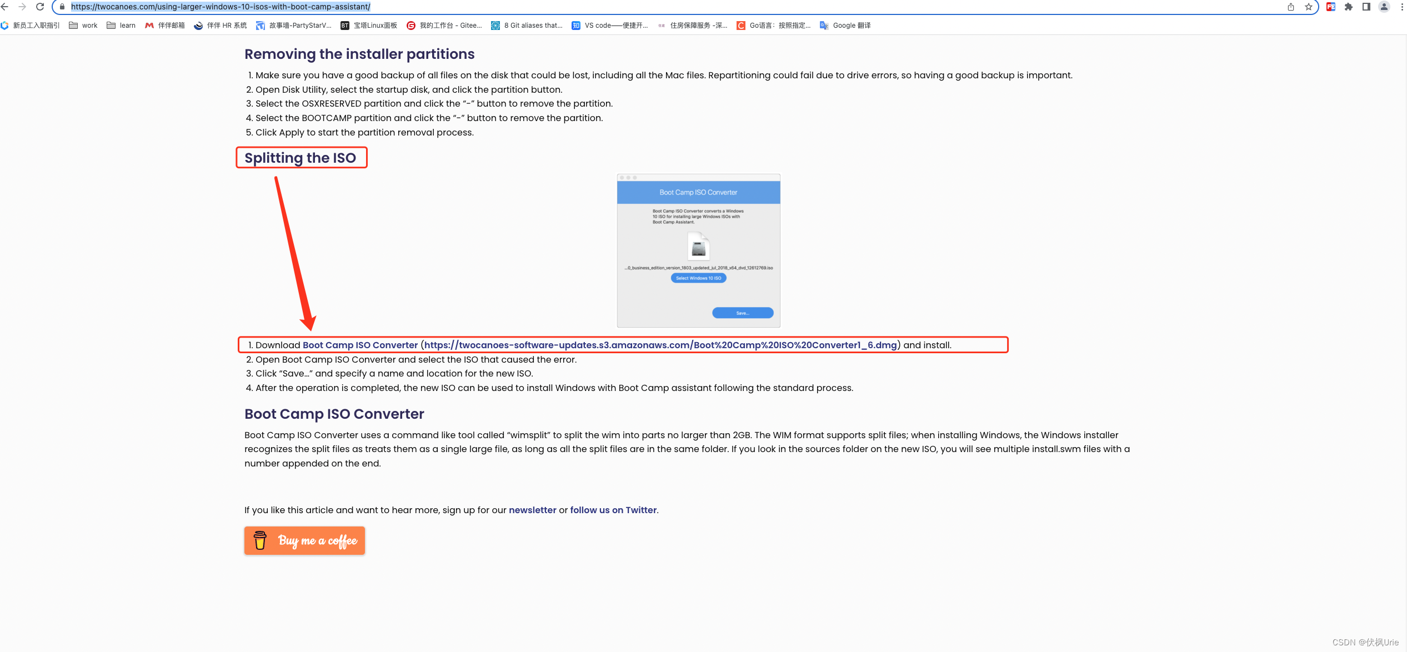This screenshot has width=1407, height=652.
Task: Sign up via the newsletter link
Action: click(532, 510)
